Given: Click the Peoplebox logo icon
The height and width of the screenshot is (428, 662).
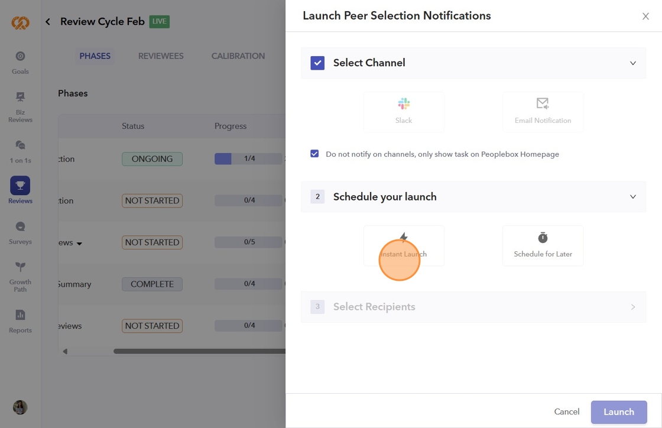Looking at the screenshot, I should [x=20, y=22].
